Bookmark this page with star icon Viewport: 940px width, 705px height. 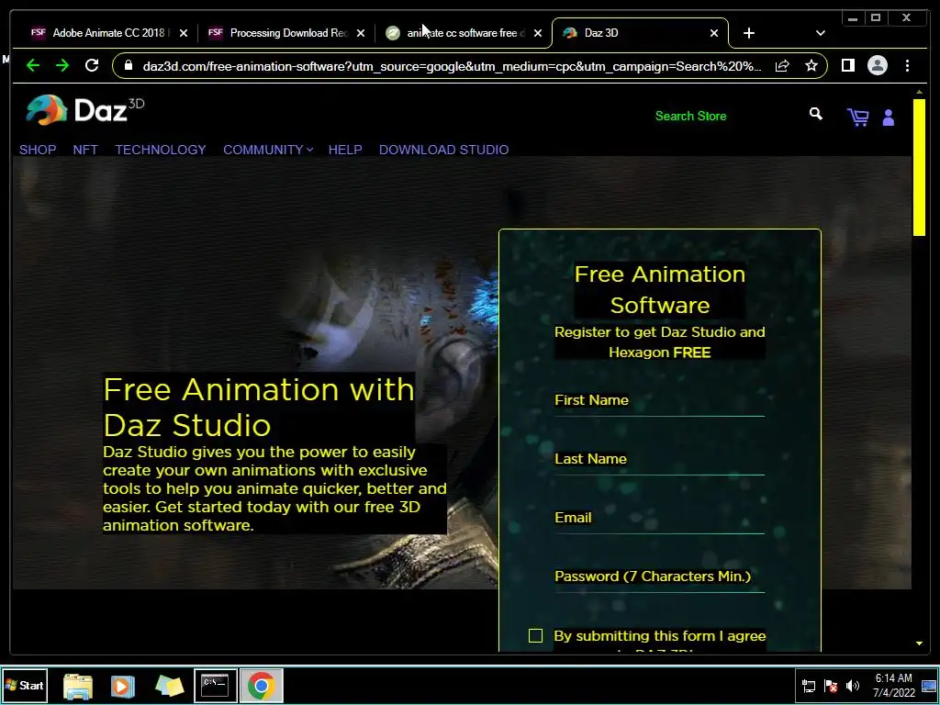click(x=811, y=65)
